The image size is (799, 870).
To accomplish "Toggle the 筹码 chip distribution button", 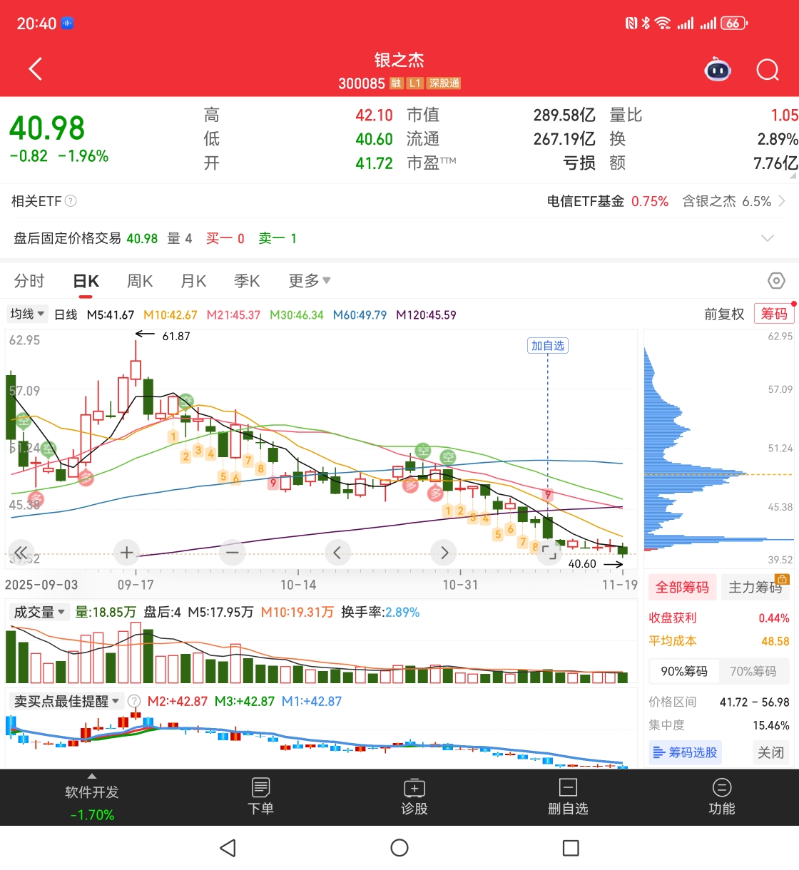I will (x=774, y=314).
